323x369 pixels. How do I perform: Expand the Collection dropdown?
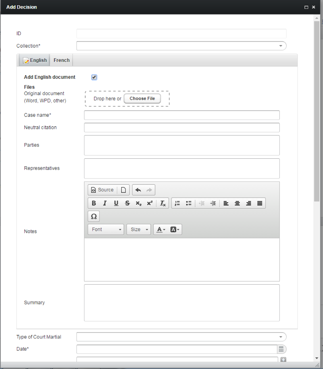point(281,46)
